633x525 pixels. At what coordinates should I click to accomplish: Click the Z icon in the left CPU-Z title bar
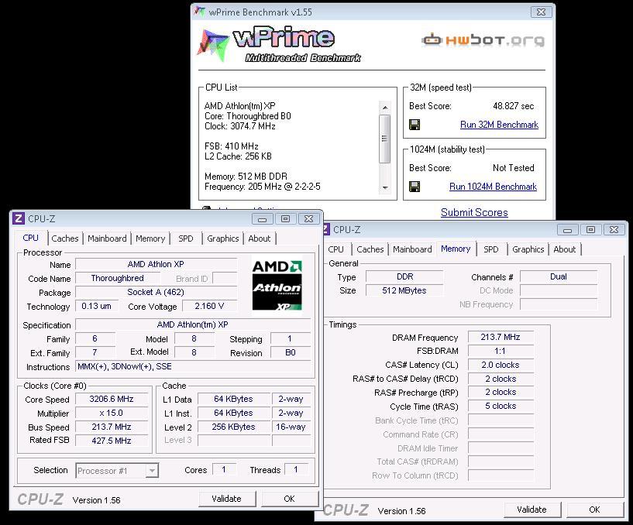point(18,218)
